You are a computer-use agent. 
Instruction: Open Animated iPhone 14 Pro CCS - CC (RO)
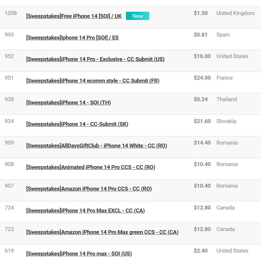coord(91,167)
